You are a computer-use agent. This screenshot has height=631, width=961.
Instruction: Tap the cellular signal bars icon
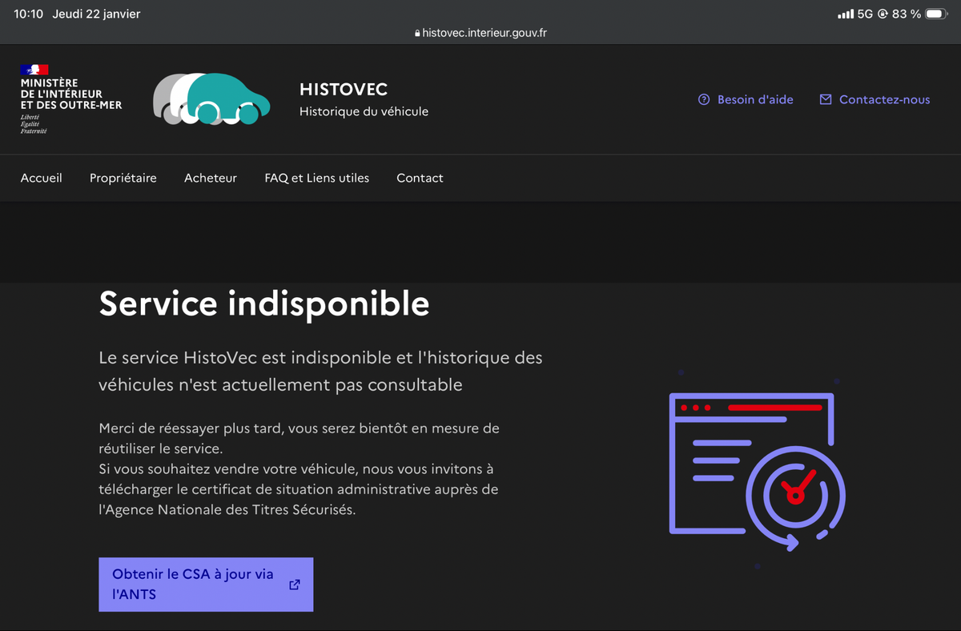pos(845,14)
